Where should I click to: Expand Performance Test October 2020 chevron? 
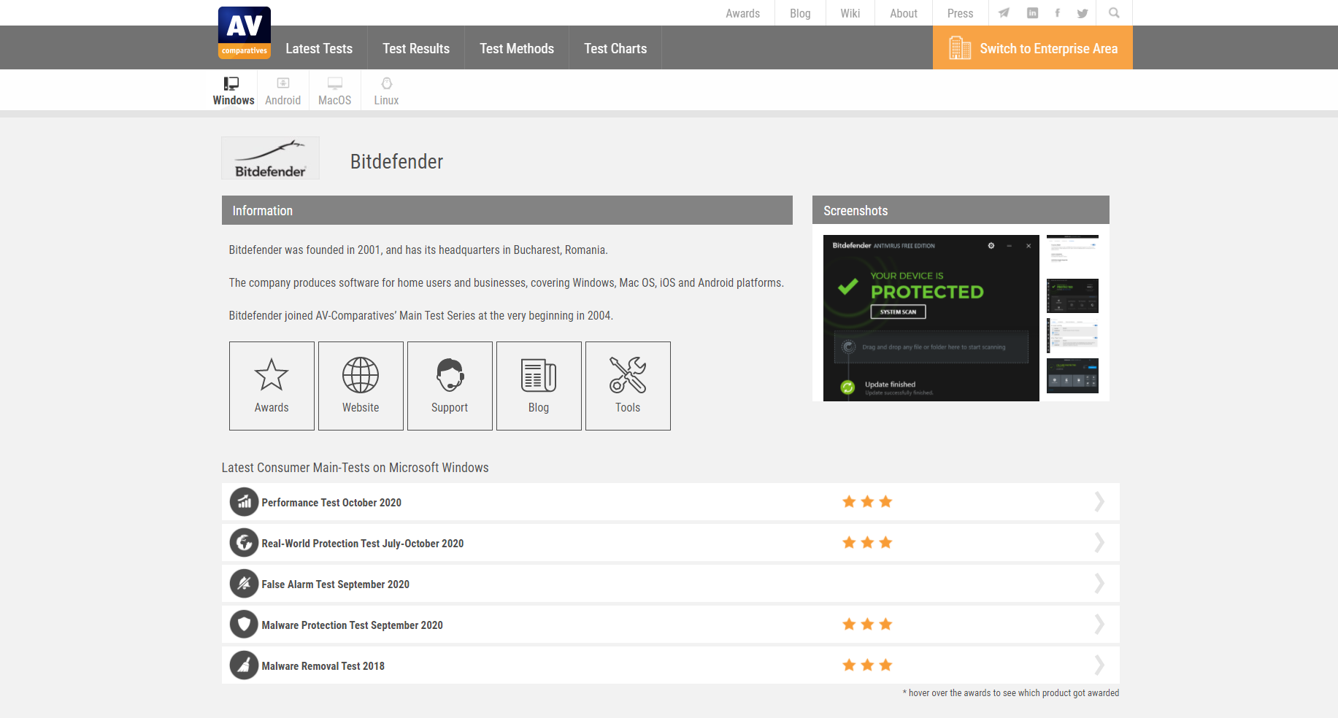click(x=1099, y=502)
